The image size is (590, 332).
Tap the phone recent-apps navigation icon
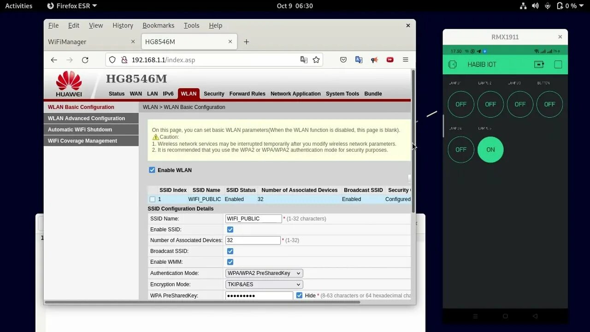pyautogui.click(x=475, y=316)
